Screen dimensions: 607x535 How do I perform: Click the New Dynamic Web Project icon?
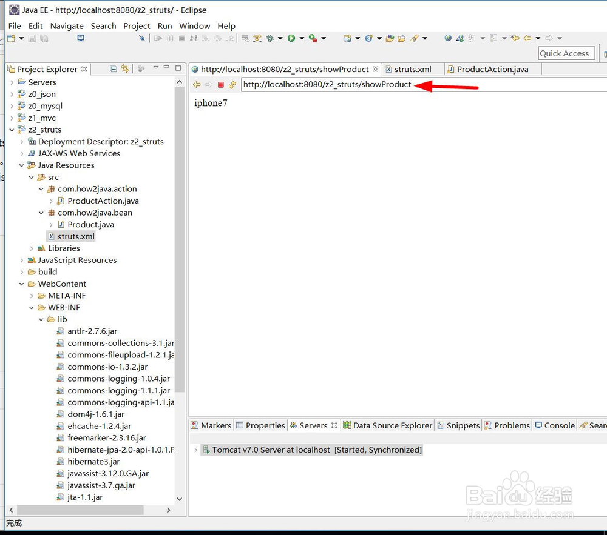coord(347,38)
